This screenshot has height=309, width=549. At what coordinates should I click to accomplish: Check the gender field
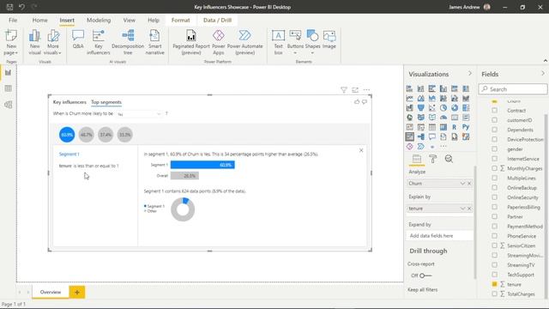point(494,148)
